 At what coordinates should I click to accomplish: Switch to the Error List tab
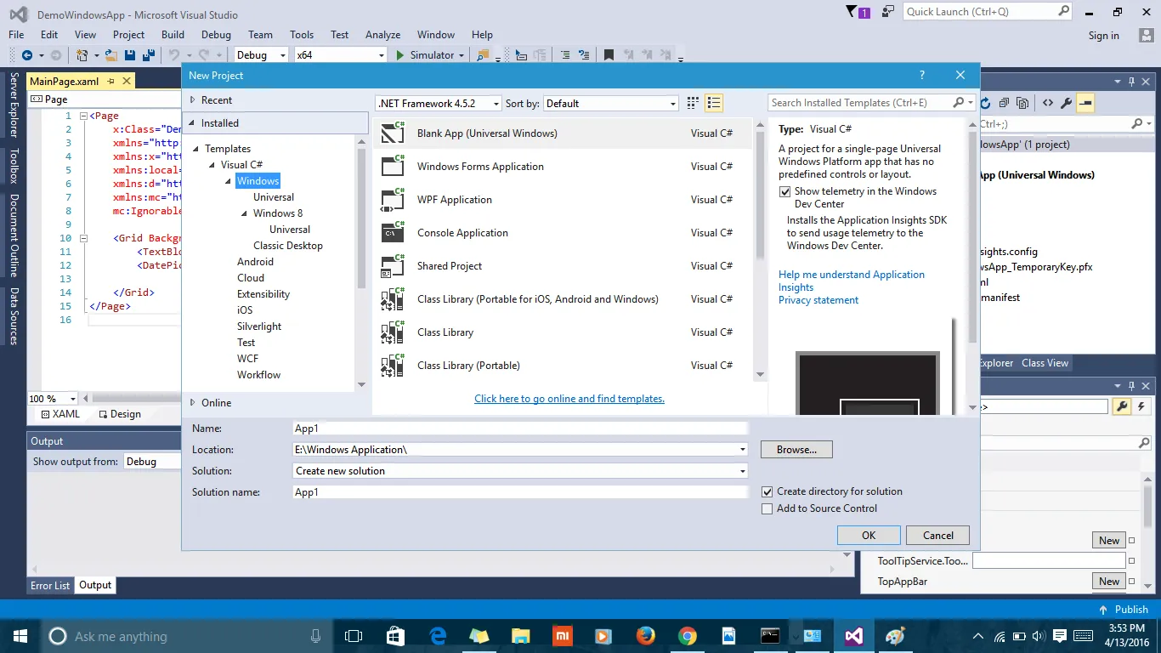coord(50,585)
